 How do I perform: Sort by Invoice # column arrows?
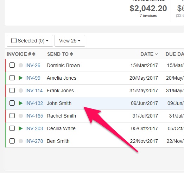34,54
